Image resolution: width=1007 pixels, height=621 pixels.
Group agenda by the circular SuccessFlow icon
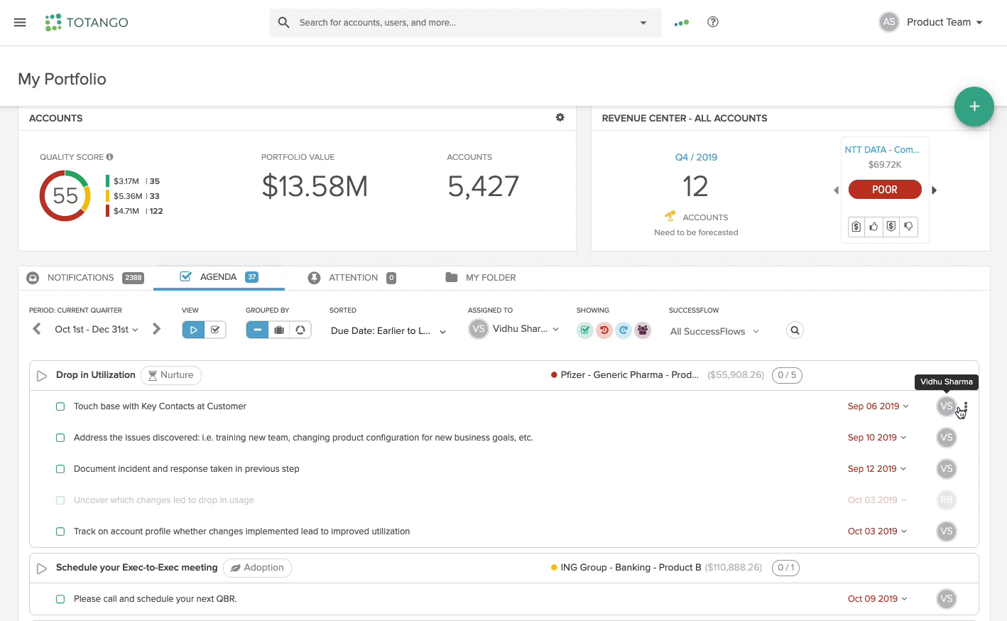[300, 330]
